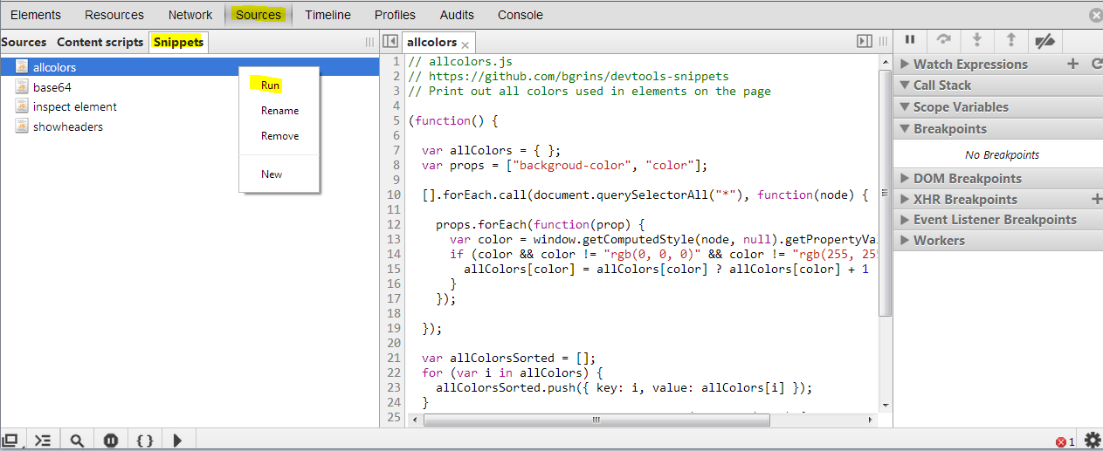Viewport: 1103px width, 451px height.
Task: Select the Sources navigator sub-tab
Action: pyautogui.click(x=24, y=42)
